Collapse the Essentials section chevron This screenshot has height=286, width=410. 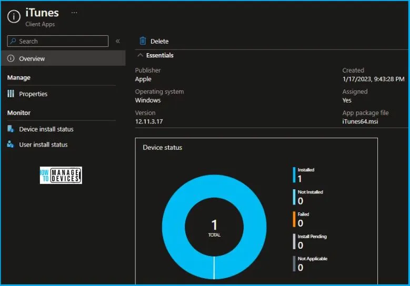(141, 55)
